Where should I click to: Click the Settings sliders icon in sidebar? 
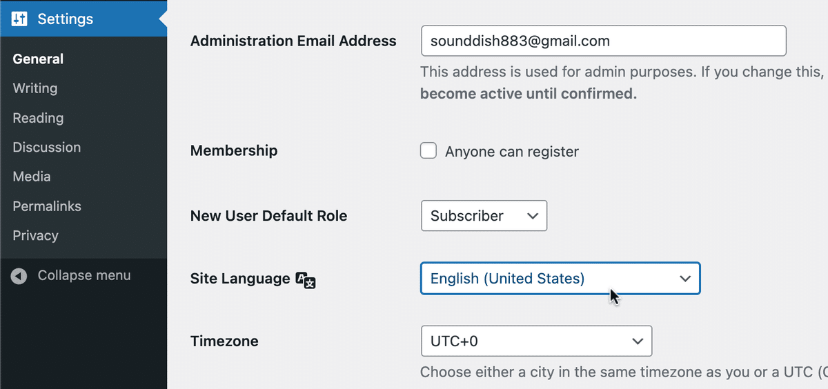(x=19, y=19)
